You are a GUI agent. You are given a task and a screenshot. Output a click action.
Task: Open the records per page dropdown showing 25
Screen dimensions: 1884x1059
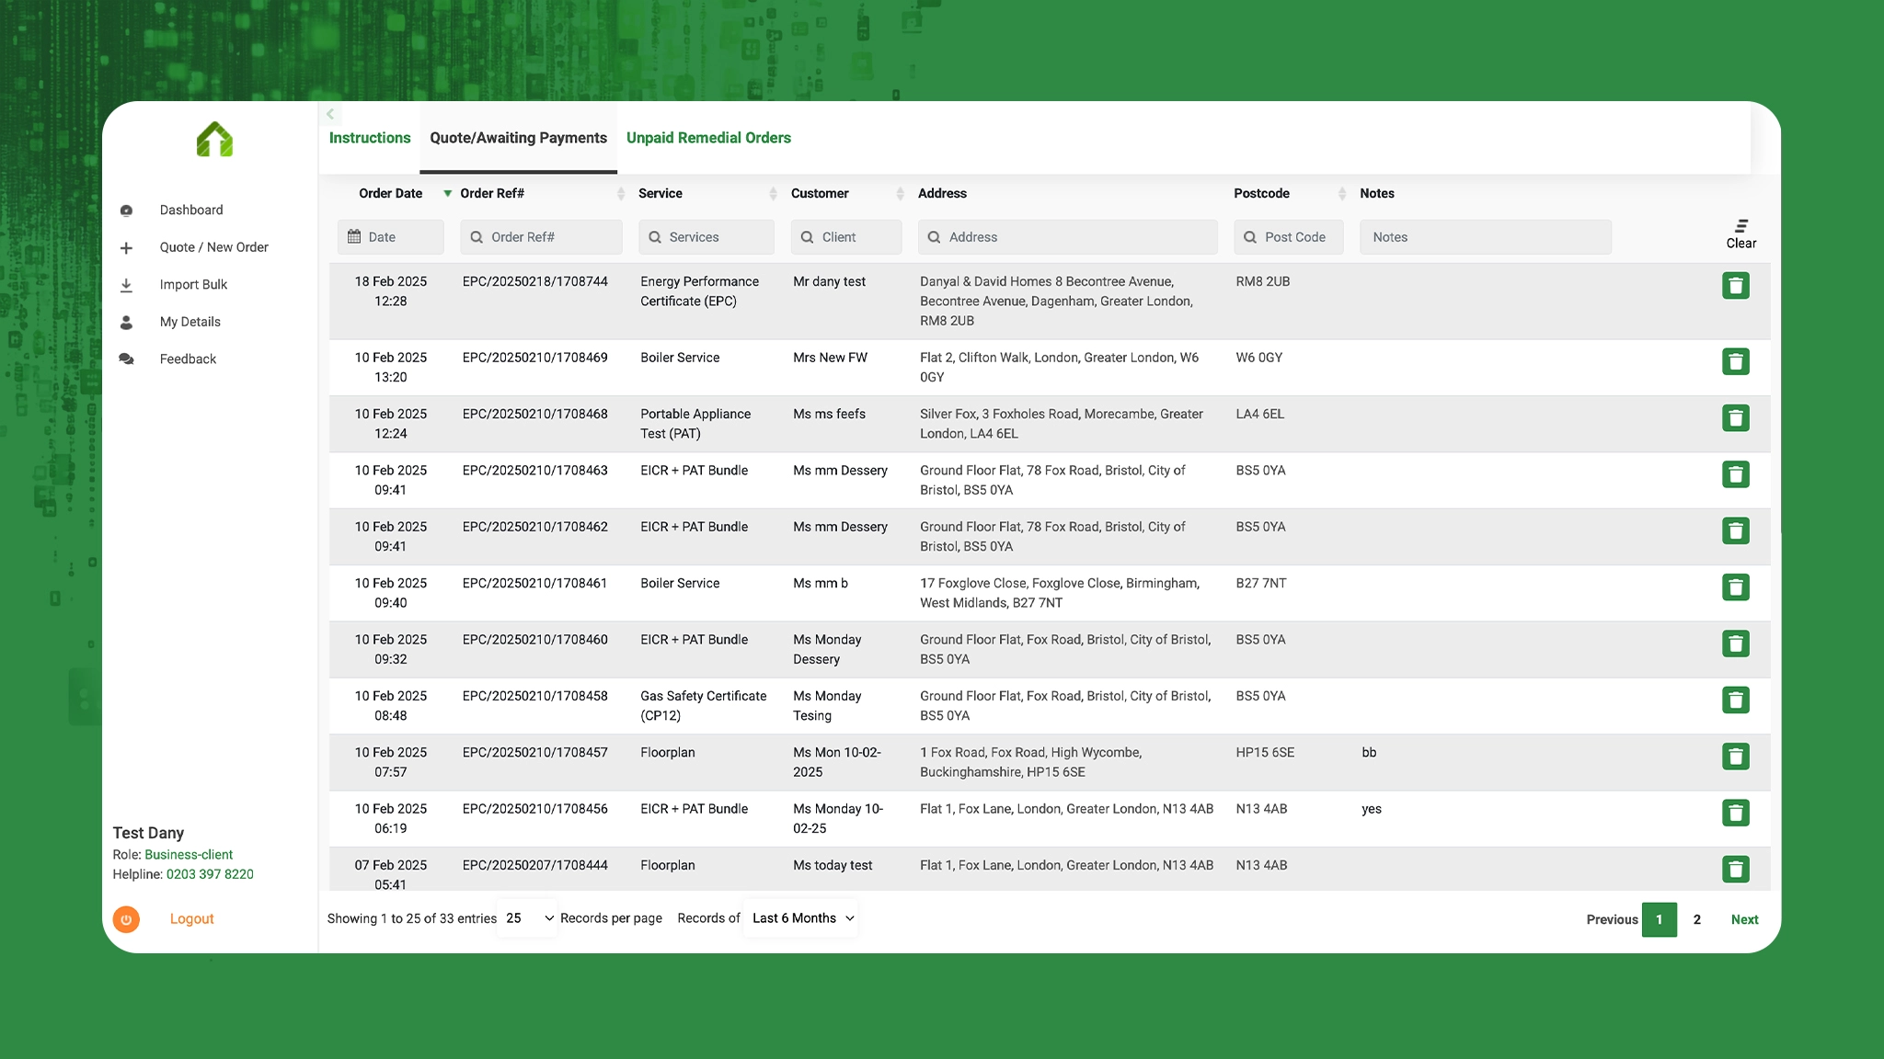528,918
